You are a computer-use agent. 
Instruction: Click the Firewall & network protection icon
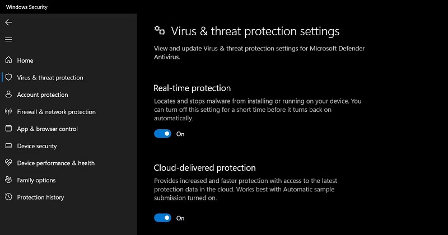pos(8,112)
